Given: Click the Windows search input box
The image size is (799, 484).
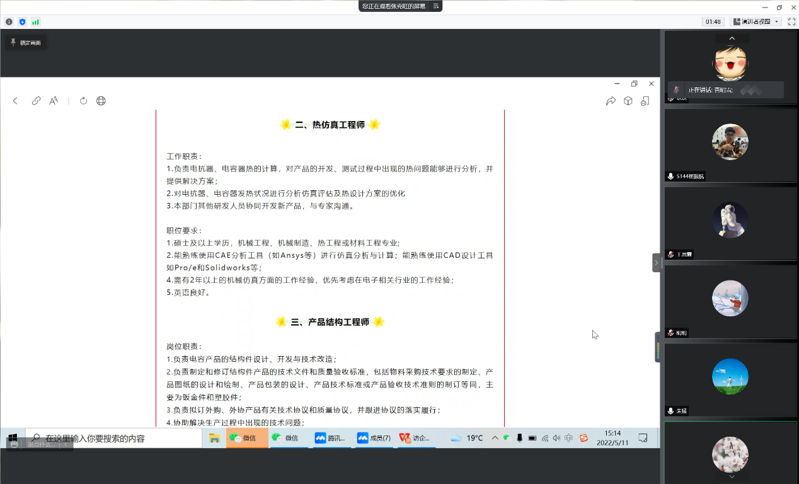Looking at the screenshot, I should pyautogui.click(x=113, y=438).
